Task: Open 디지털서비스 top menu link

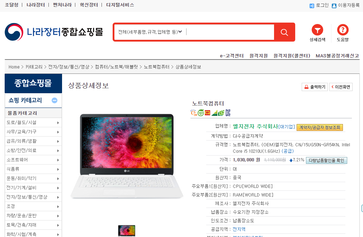Action: 120,5
